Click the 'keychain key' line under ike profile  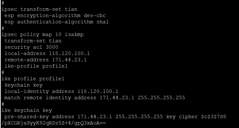(23, 85)
